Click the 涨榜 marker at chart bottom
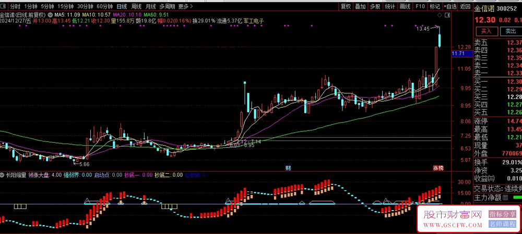The width and height of the screenshot is (522, 234). point(438,168)
